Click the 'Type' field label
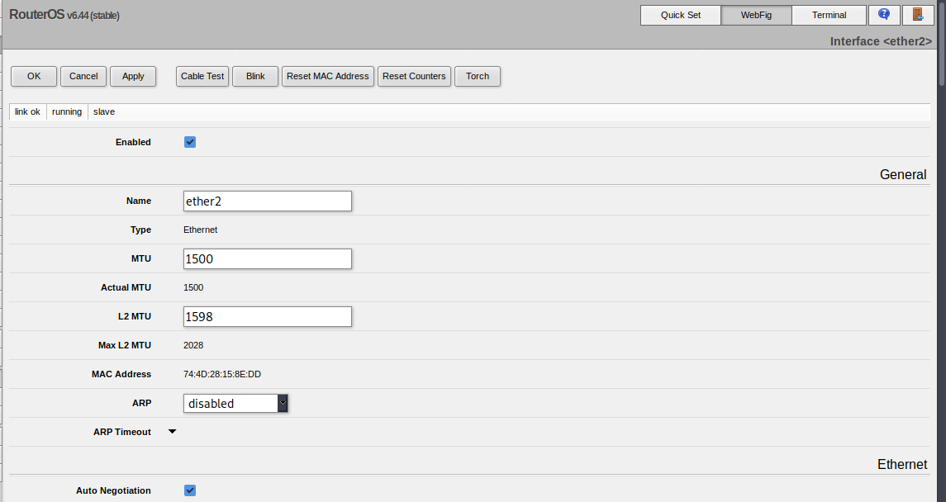Image resolution: width=946 pixels, height=502 pixels. [140, 230]
